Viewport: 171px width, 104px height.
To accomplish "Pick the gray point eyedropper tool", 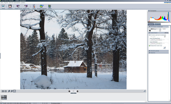I will [164, 48].
